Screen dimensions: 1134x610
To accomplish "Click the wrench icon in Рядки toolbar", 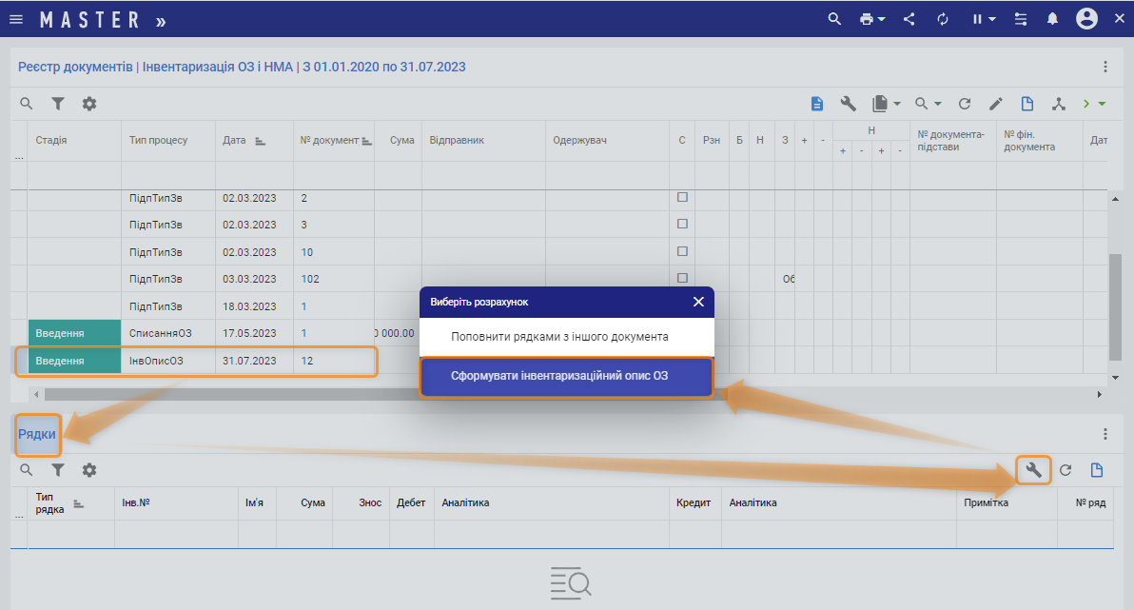I will tap(1034, 470).
